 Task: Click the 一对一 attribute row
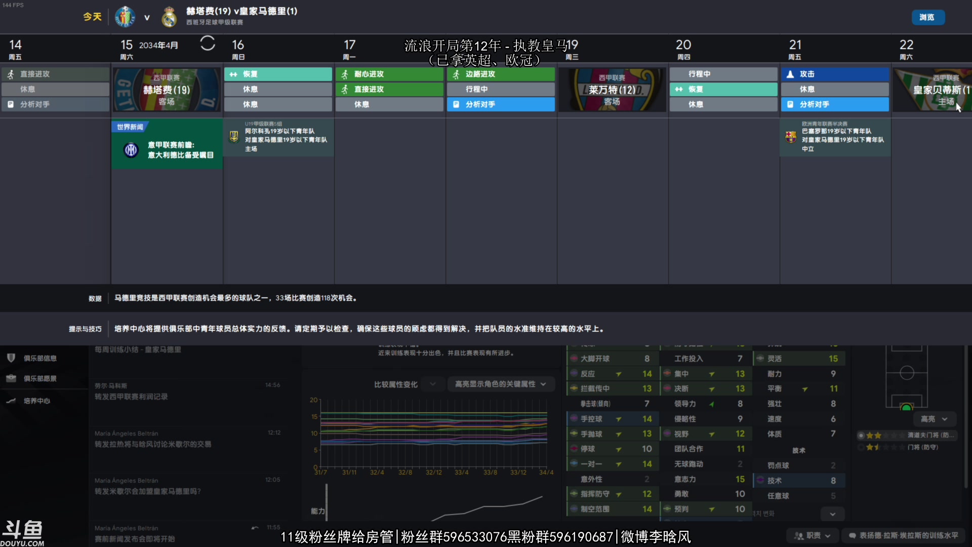[x=613, y=464]
